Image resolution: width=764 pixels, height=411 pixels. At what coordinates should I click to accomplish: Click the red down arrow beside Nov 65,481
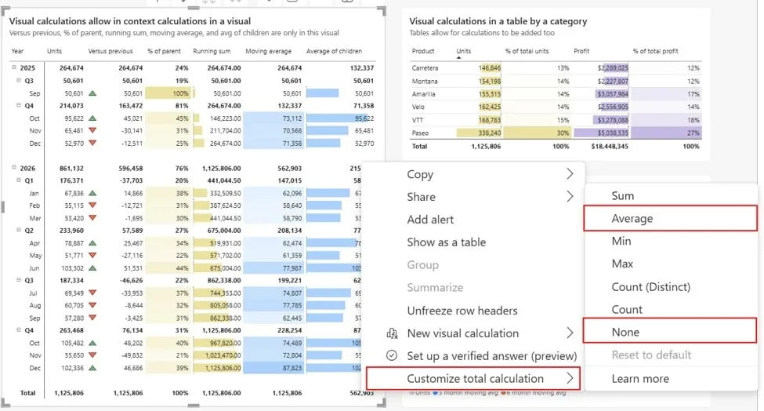click(x=92, y=131)
